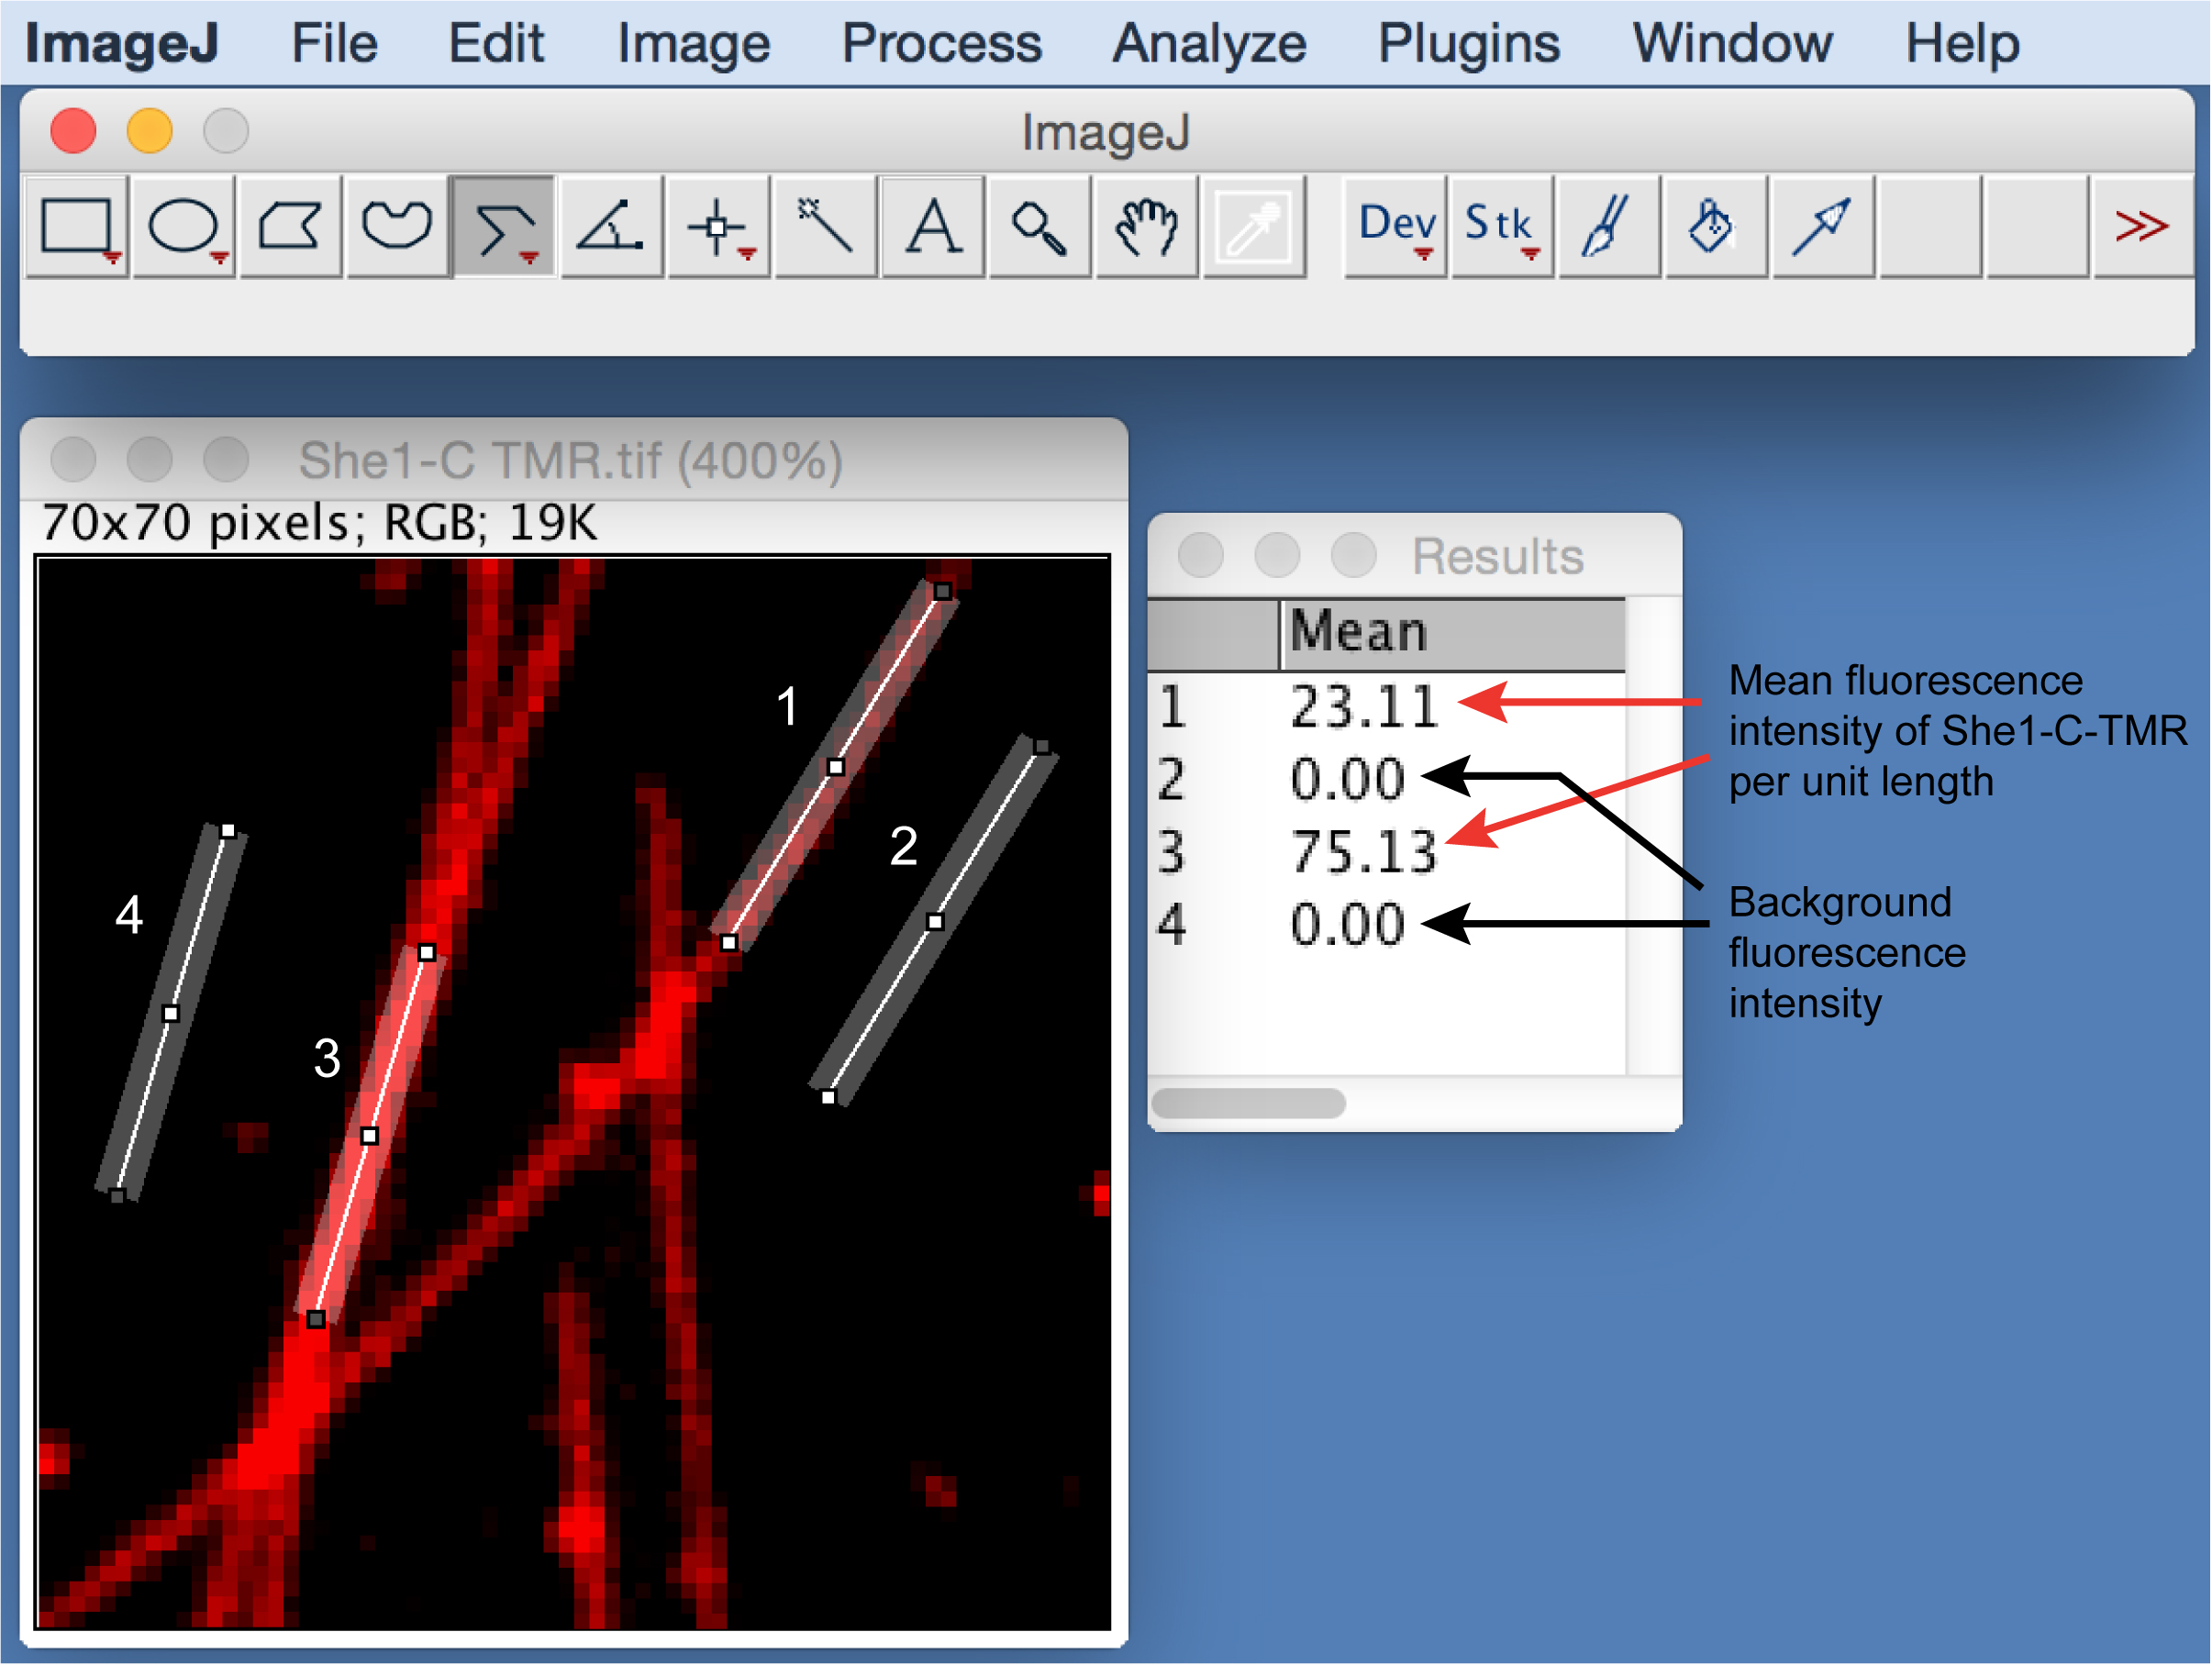Open the ImageJ application menu
This screenshot has width=2212, height=1665.
pyautogui.click(x=122, y=43)
